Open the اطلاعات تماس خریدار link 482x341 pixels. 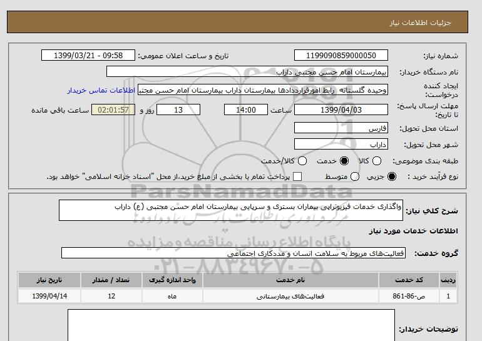(101, 90)
